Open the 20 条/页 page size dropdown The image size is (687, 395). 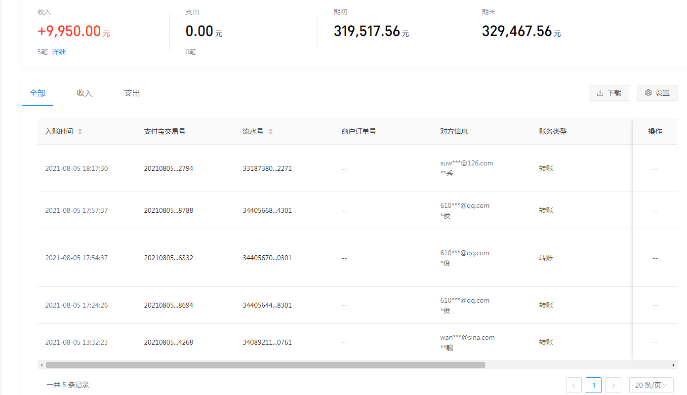coord(651,385)
